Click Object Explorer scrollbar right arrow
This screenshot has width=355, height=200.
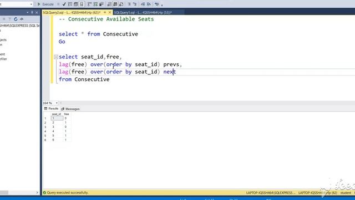click(37, 193)
